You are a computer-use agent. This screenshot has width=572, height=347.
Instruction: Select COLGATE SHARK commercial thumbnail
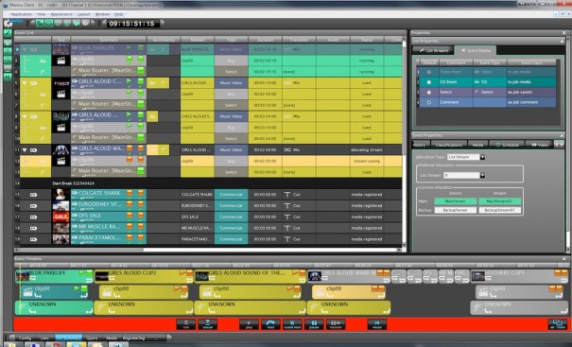coord(61,195)
